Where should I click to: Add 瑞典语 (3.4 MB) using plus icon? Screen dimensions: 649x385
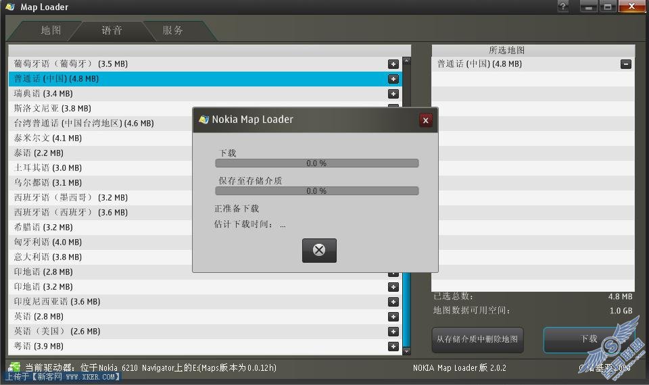[393, 94]
